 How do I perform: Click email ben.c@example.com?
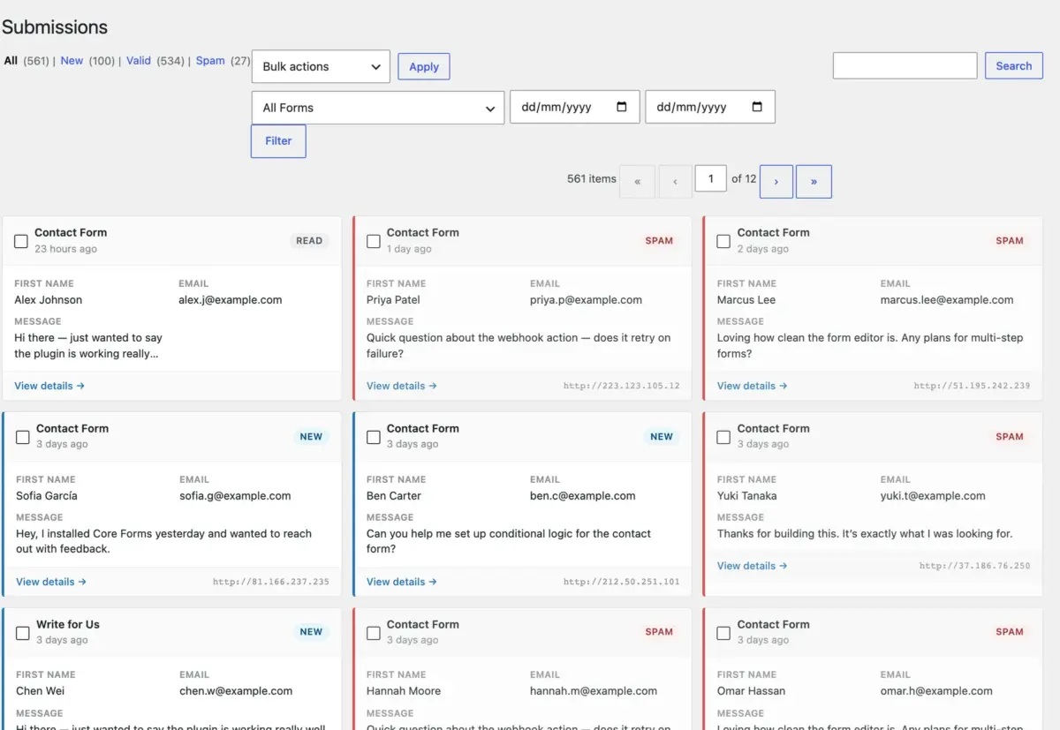(583, 496)
